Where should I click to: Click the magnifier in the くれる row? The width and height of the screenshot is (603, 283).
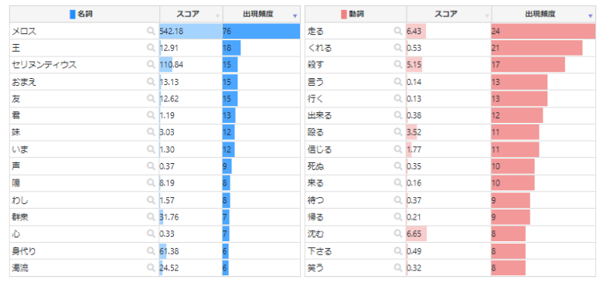click(397, 48)
